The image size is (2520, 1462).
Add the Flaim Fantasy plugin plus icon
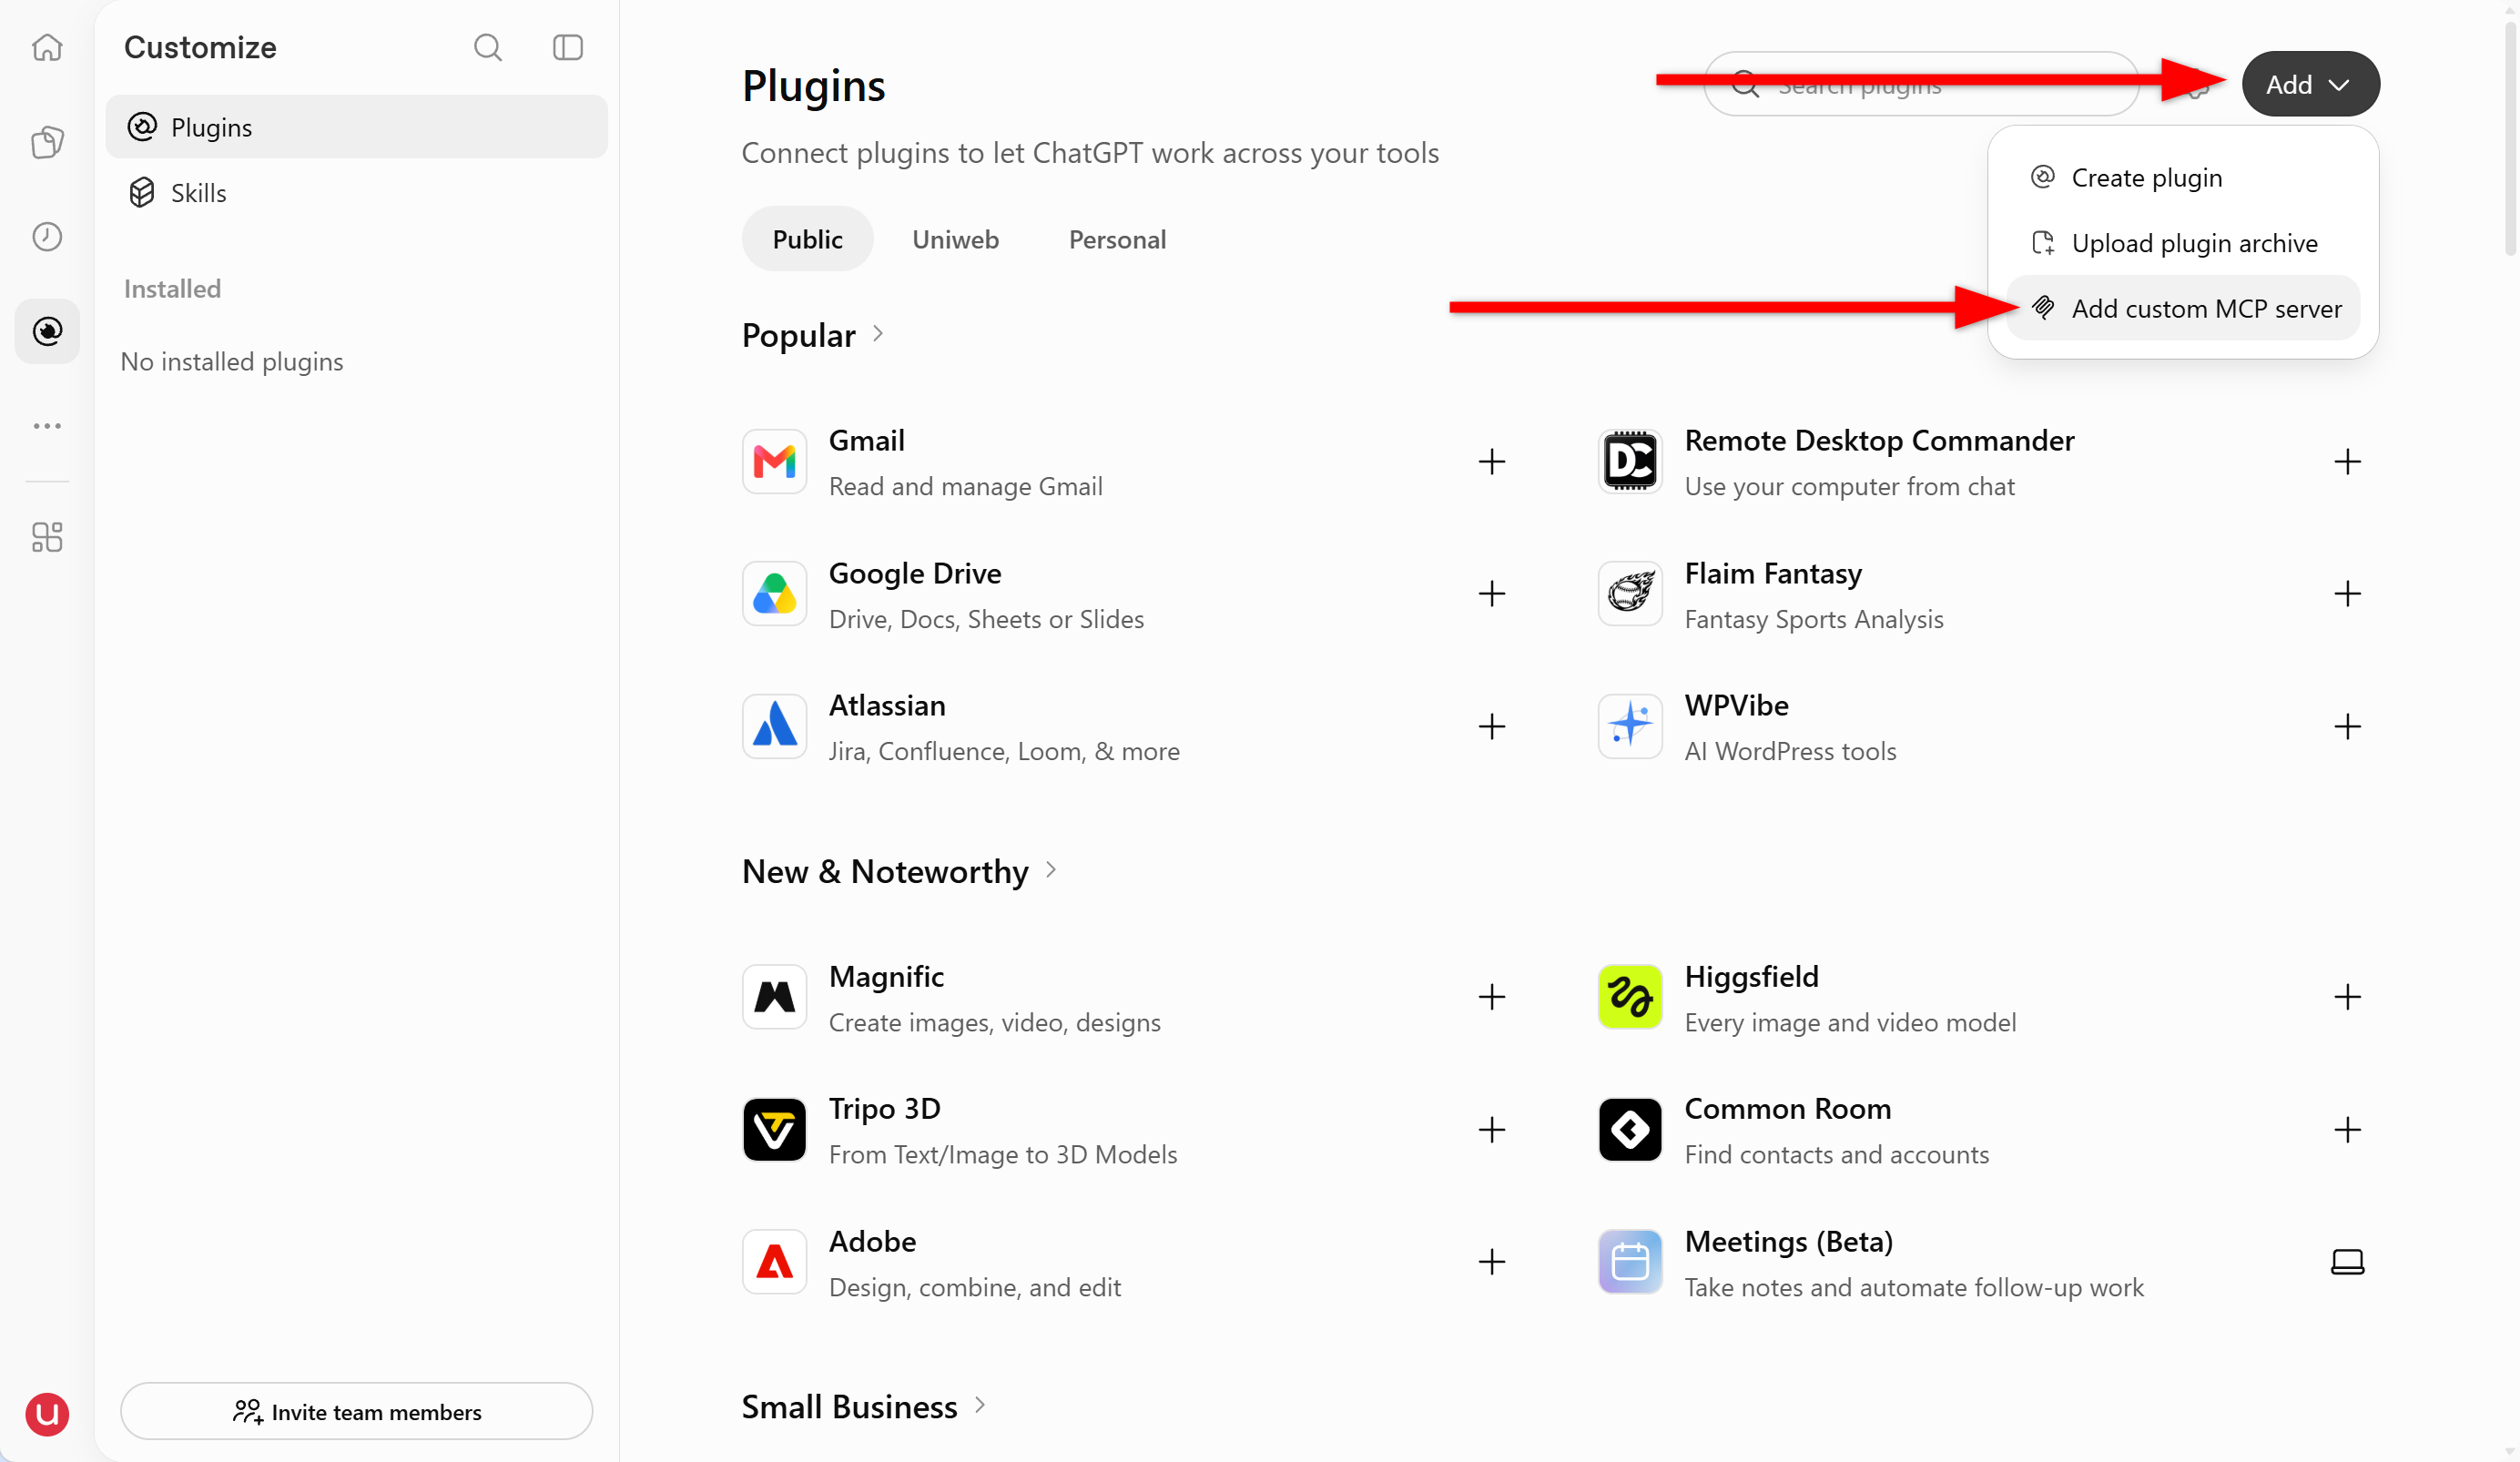(x=2347, y=594)
